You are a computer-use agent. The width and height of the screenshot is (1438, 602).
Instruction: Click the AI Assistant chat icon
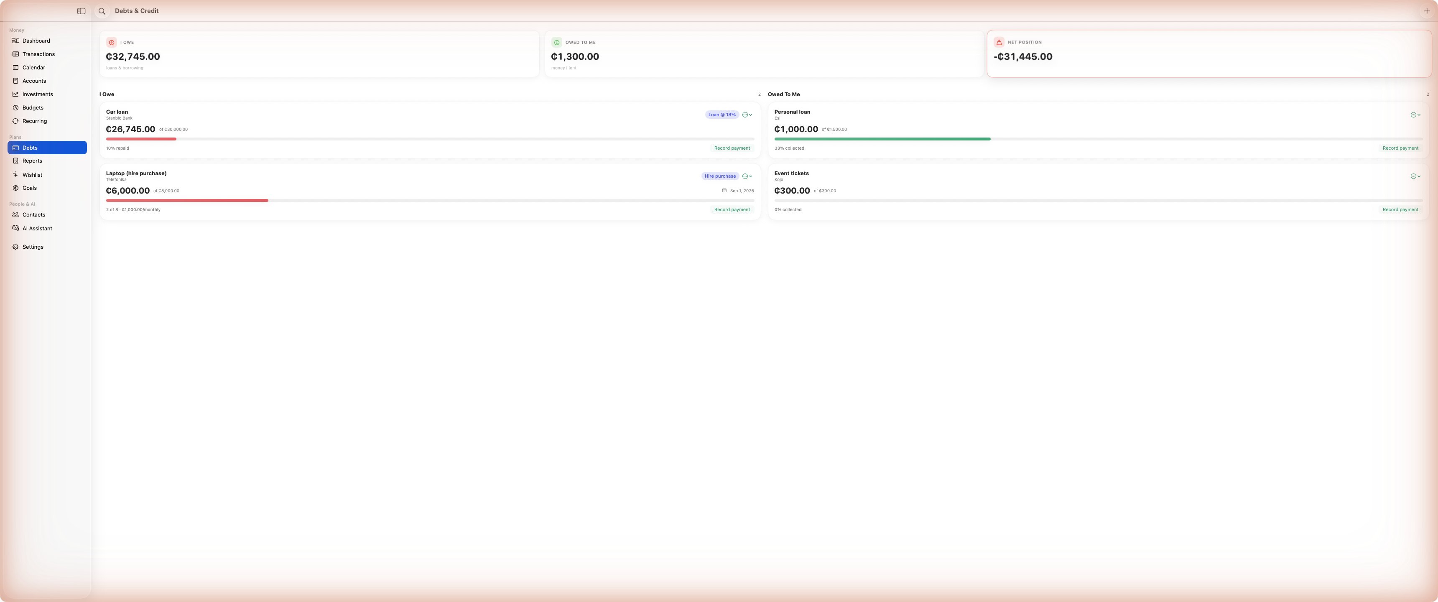tap(15, 228)
